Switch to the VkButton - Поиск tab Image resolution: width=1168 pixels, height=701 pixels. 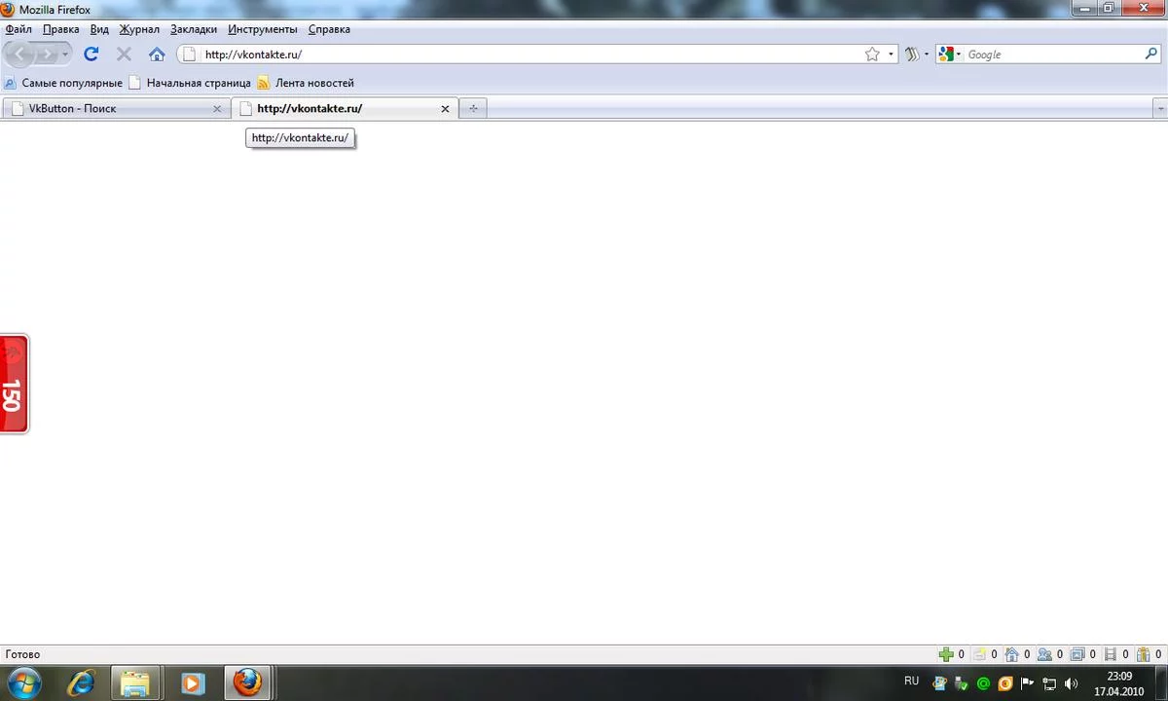(x=115, y=108)
